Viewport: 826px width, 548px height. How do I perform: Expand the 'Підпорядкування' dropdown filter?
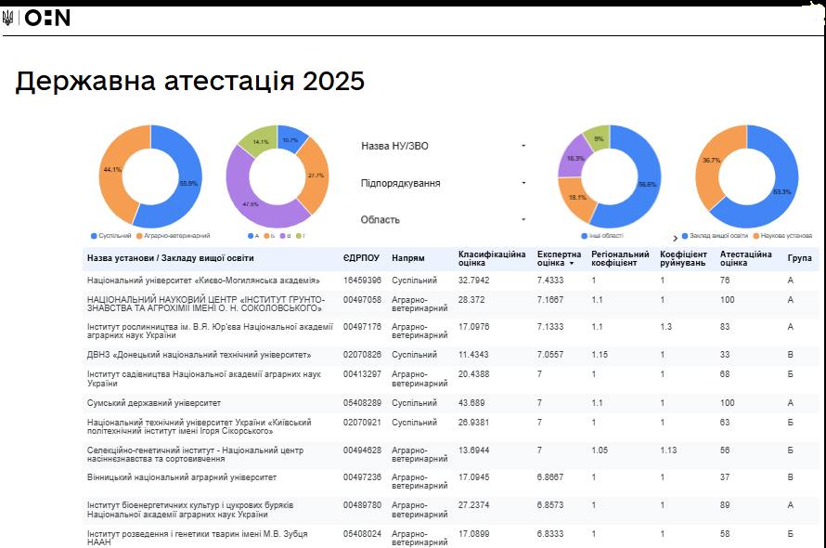444,183
